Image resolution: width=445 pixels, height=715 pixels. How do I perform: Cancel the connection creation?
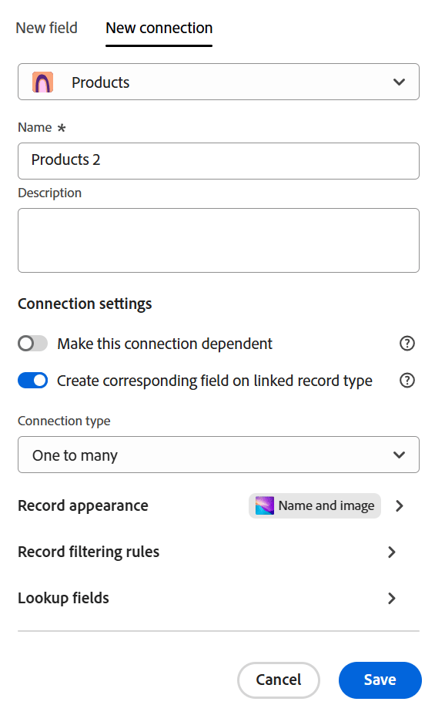278,680
